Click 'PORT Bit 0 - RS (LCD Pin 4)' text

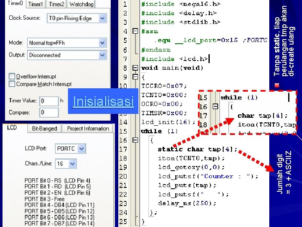pos(57,181)
